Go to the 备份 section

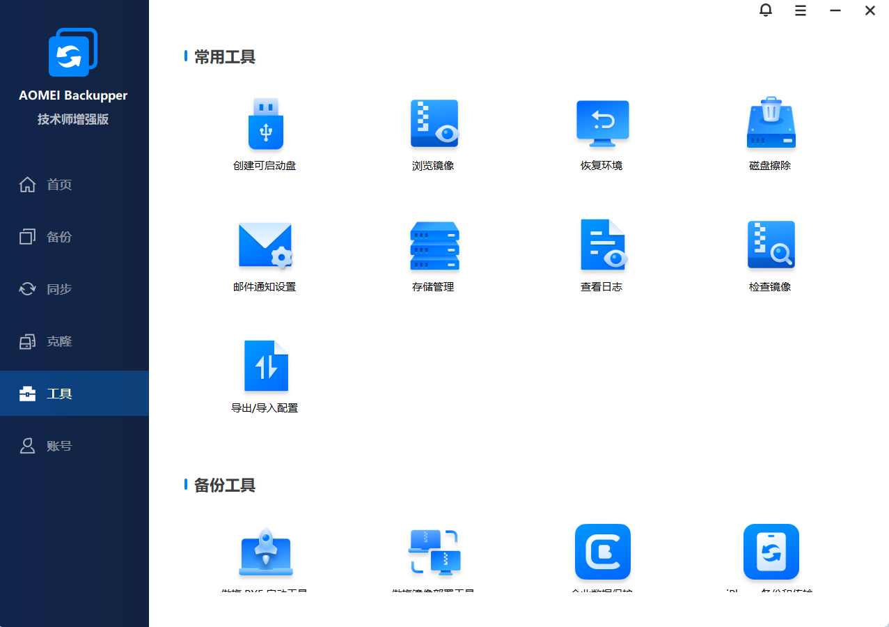[58, 236]
